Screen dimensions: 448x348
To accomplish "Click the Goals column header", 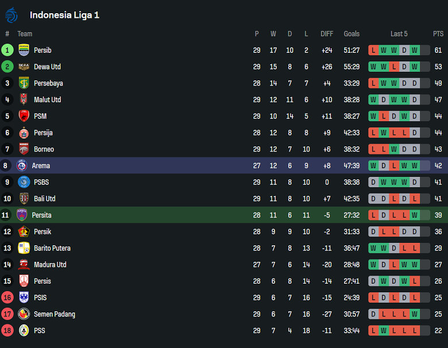I will click(x=352, y=34).
